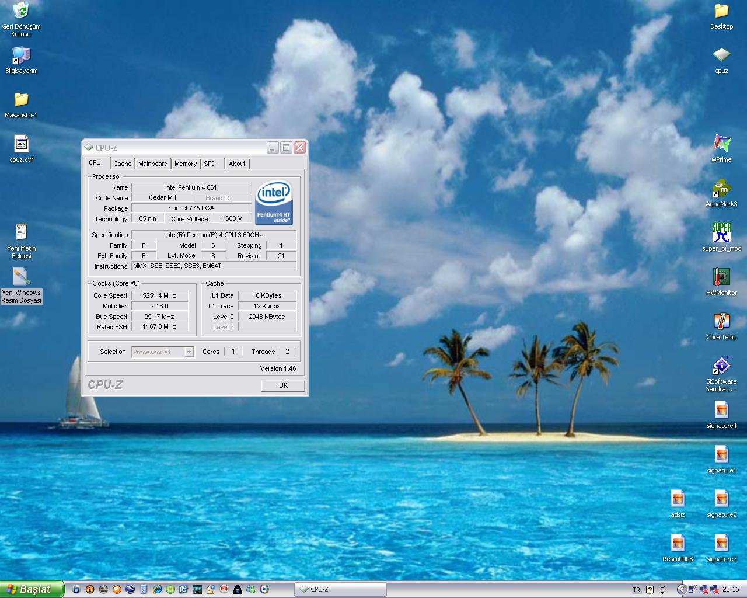Click the Intel Pentium 4 661 name field
The height and width of the screenshot is (598, 747).
pos(191,187)
